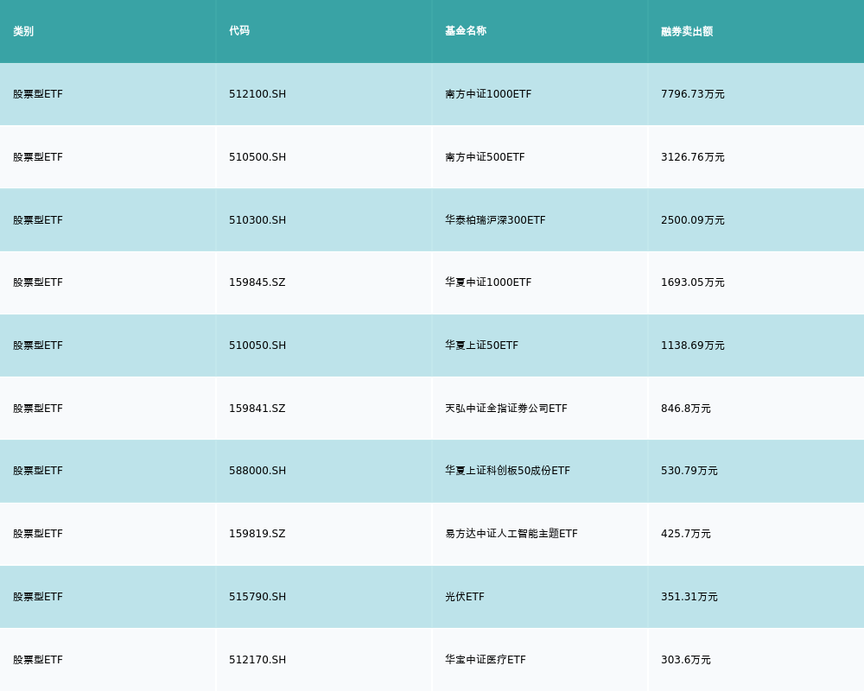Select fund code 588000.SH

coord(257,471)
